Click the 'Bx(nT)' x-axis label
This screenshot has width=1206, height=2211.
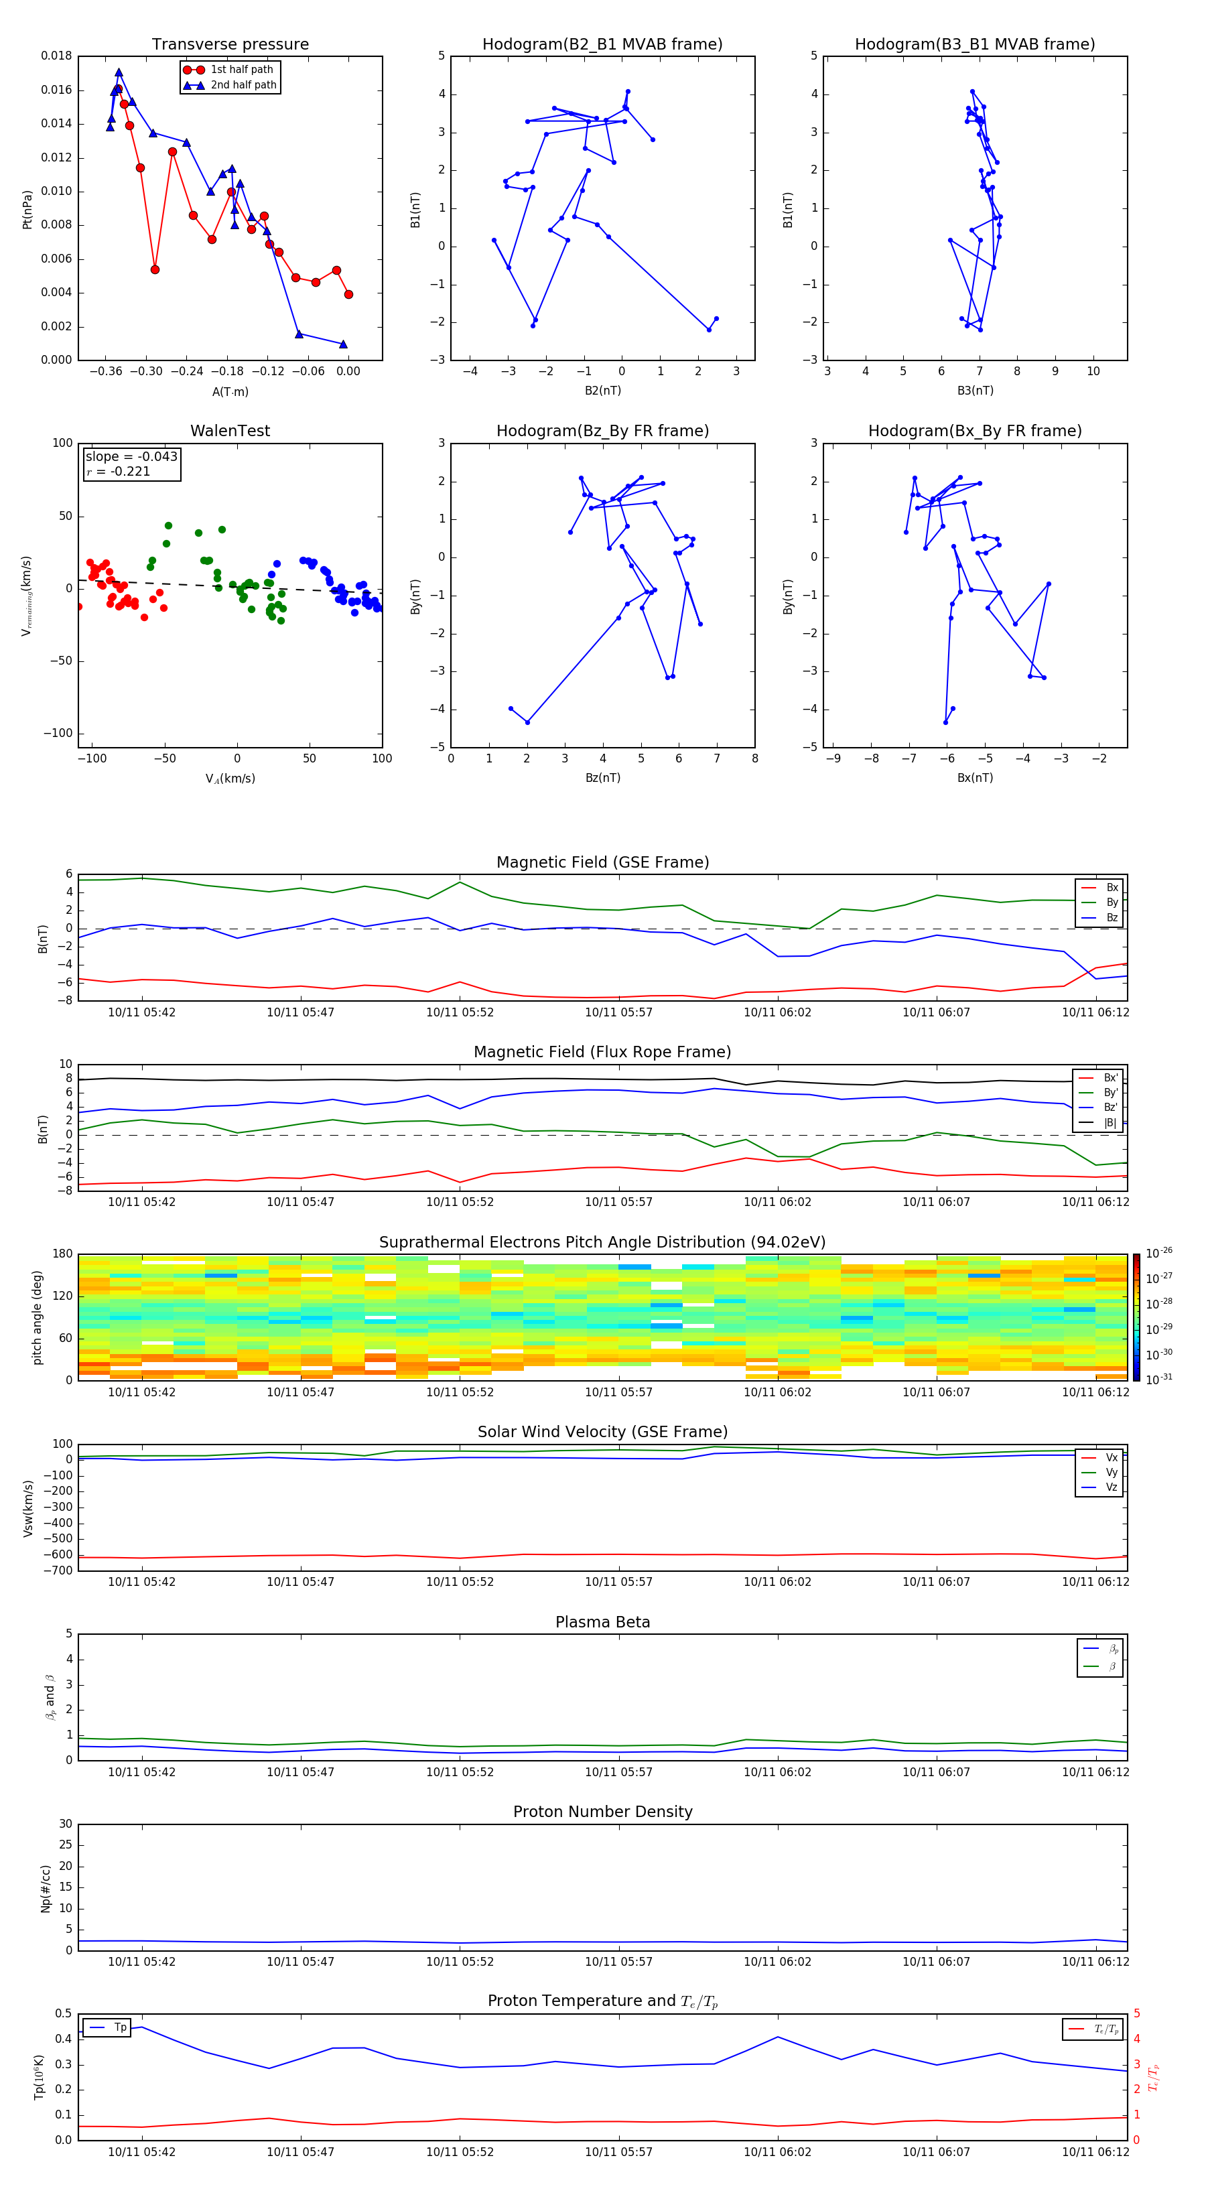click(x=975, y=778)
